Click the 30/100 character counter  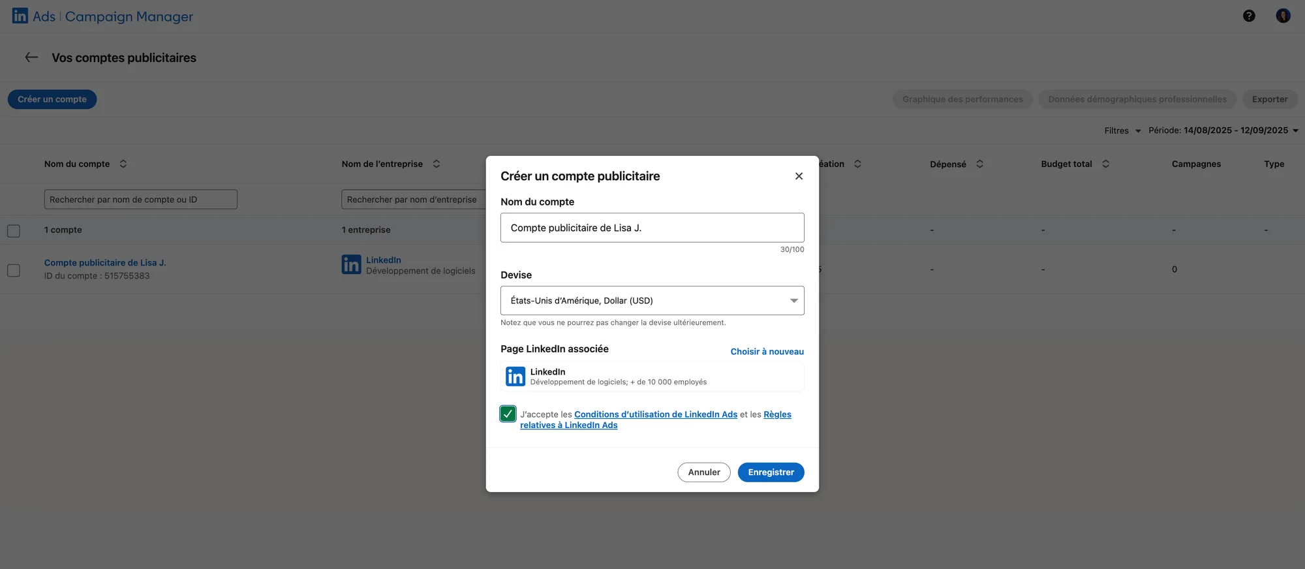pos(792,249)
